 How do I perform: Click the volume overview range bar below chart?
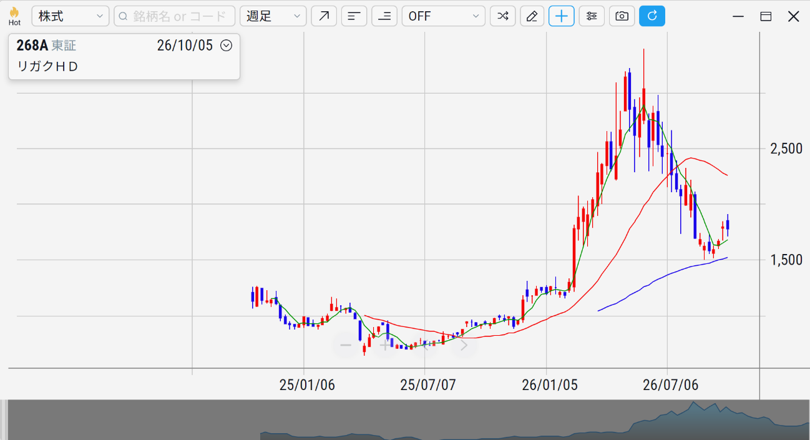point(405,420)
